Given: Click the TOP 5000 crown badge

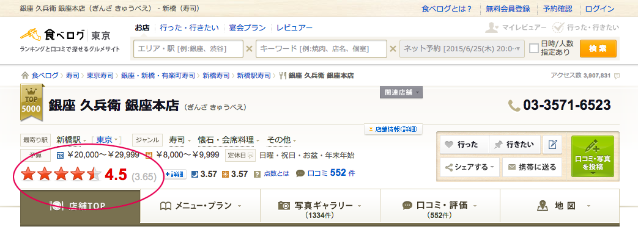Looking at the screenshot, I should (31, 103).
